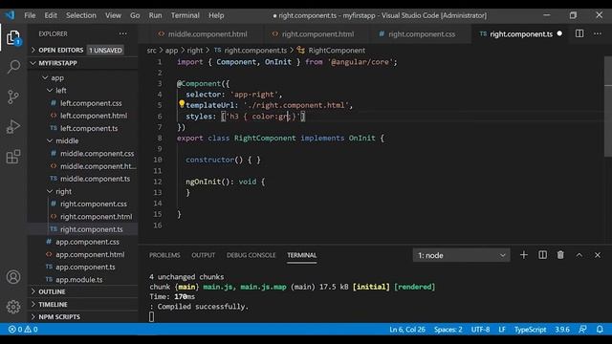Screen dimensions: 612x344
Task: Click the UTF-8 encoding indicator
Action: (x=480, y=329)
